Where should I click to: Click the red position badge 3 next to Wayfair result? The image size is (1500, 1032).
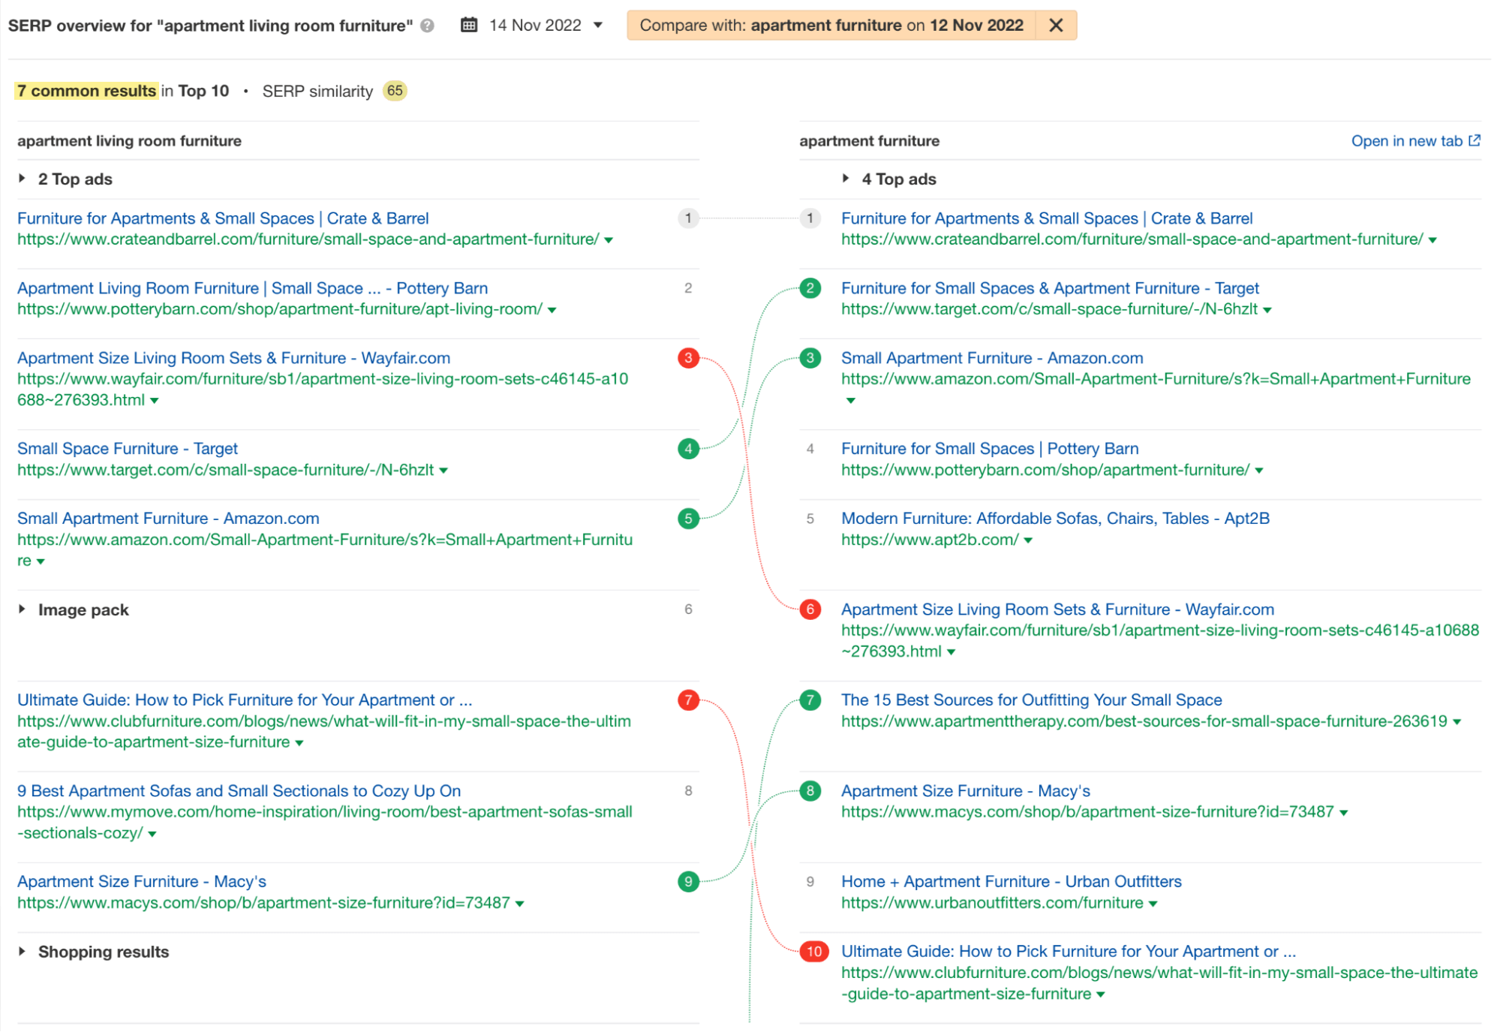point(688,358)
